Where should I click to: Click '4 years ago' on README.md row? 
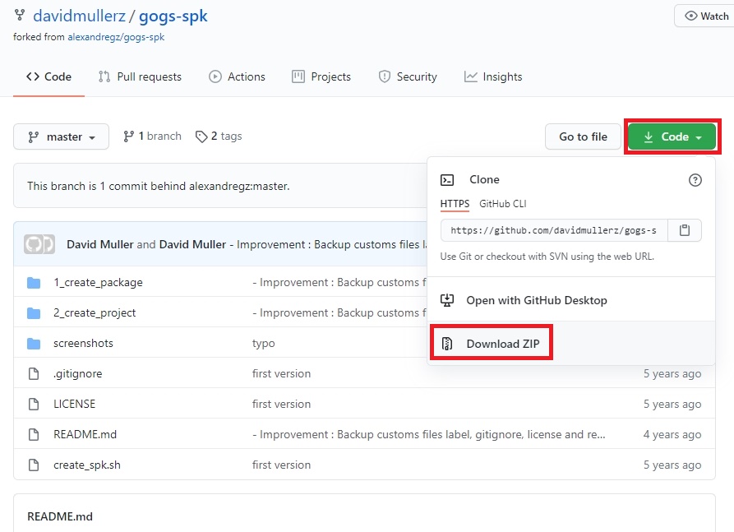[x=672, y=435]
